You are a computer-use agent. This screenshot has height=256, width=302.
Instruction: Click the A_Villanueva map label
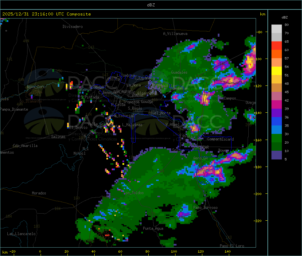coord(175,34)
